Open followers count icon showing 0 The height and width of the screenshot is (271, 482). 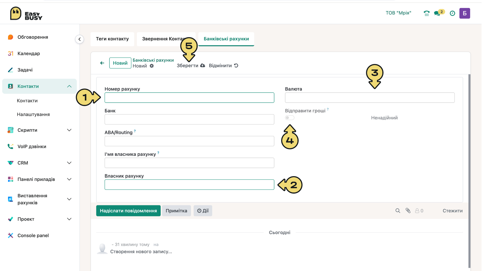tap(419, 211)
